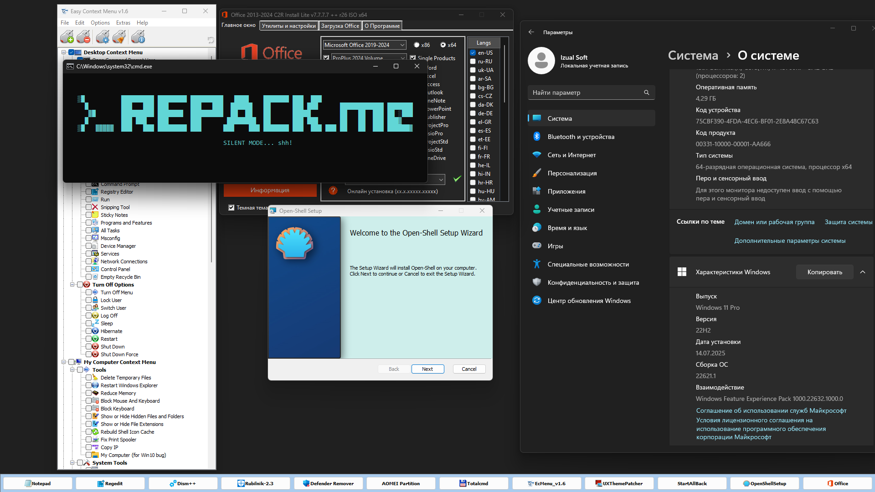This screenshot has height=492, width=875.
Task: Click the Время и язык globe icon
Action: click(x=537, y=228)
